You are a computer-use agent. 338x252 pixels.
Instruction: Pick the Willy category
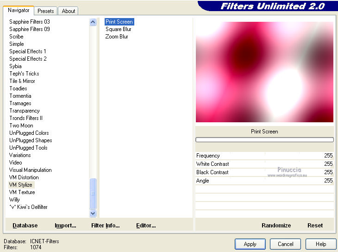pos(14,200)
